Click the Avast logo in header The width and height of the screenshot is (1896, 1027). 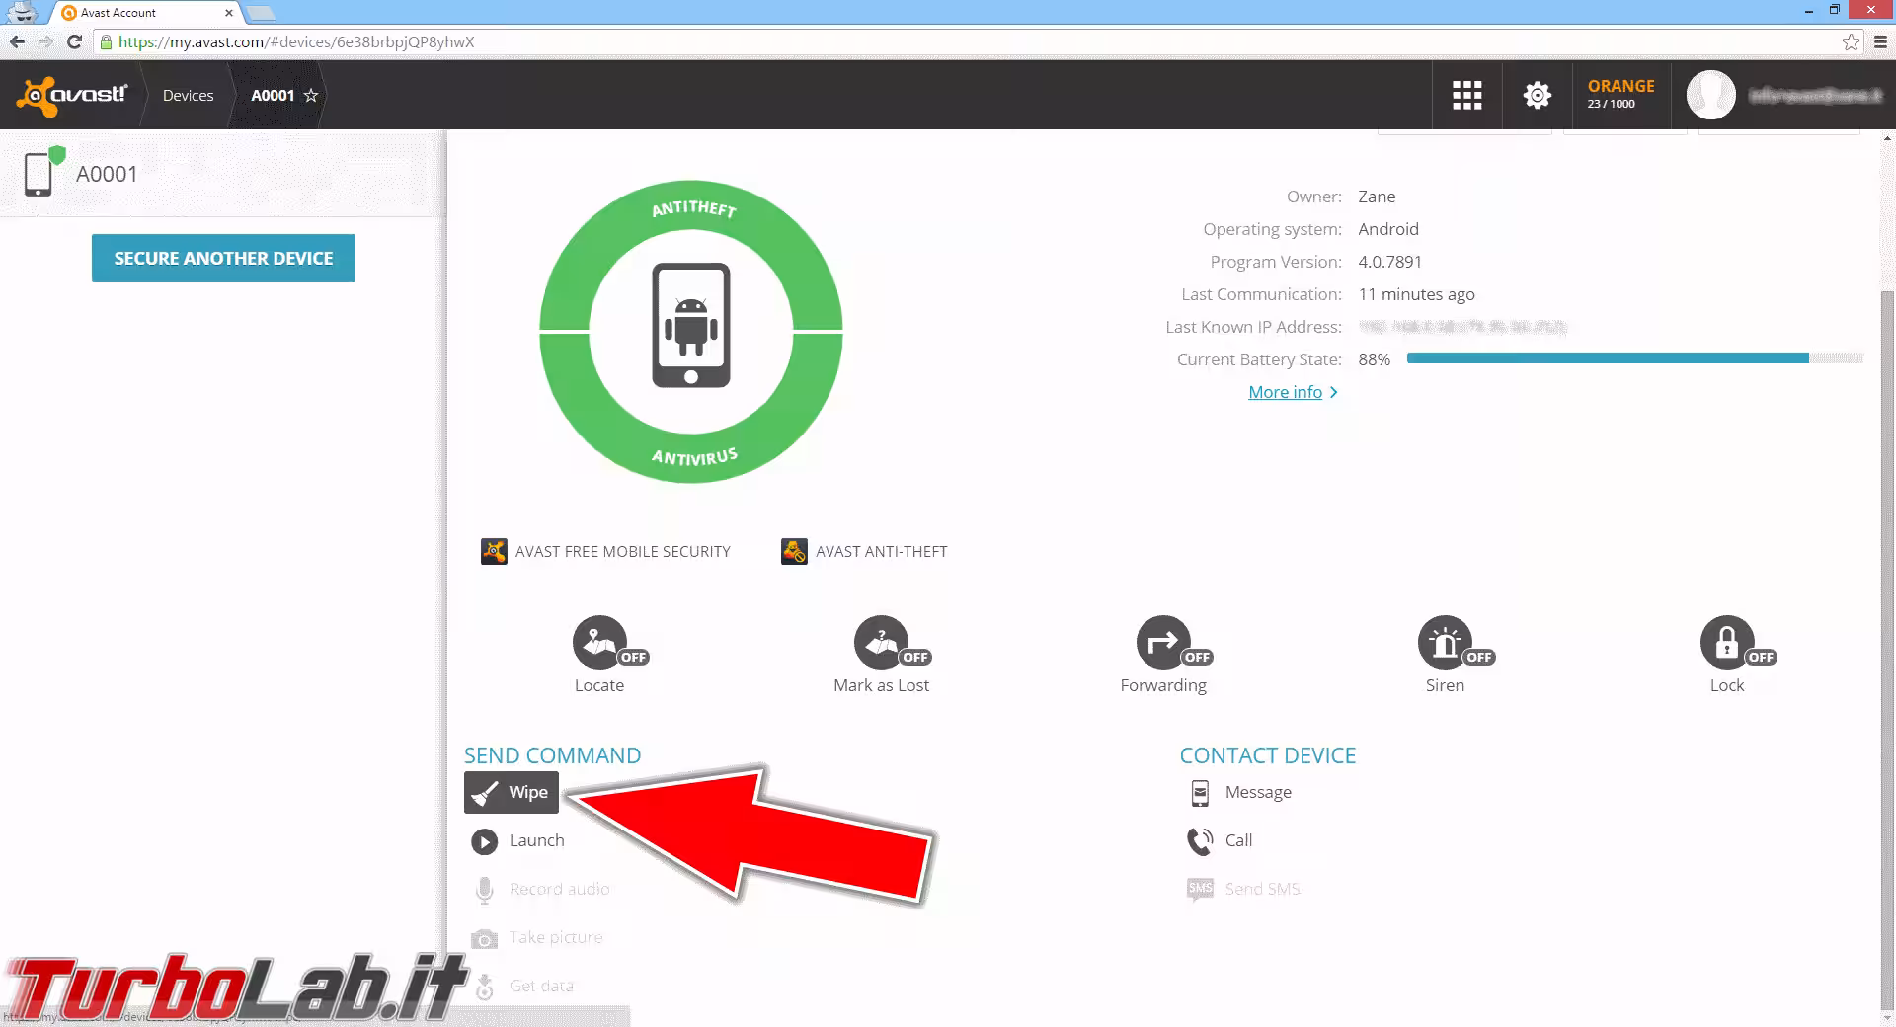tap(72, 95)
